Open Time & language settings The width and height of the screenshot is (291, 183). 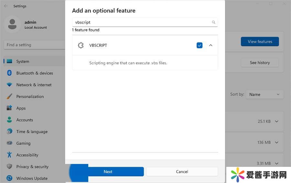(x=32, y=132)
